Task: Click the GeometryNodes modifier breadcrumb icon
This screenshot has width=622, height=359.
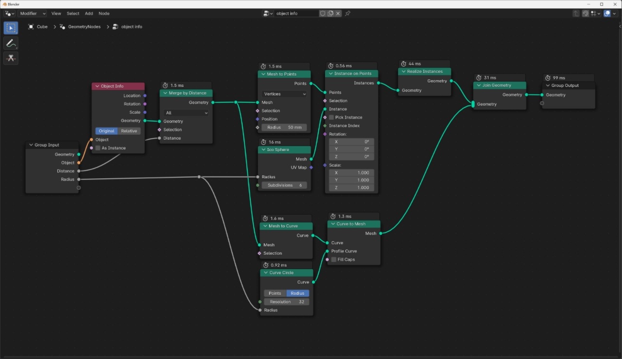Action: [x=62, y=27]
